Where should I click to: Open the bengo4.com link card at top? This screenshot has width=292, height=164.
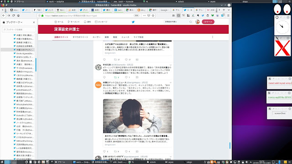tap(137, 48)
